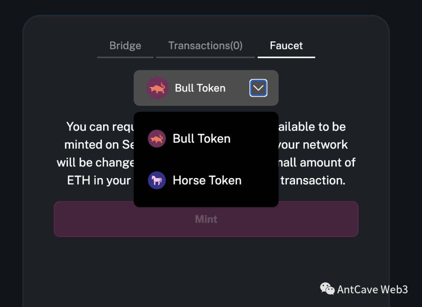The image size is (422, 307).
Task: Click the AntCave Web3 watermark text
Action: pyautogui.click(x=372, y=289)
